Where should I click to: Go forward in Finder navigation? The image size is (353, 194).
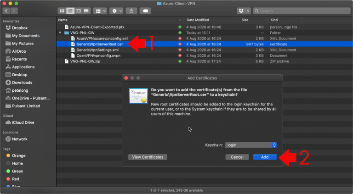pyautogui.click(x=14, y=11)
